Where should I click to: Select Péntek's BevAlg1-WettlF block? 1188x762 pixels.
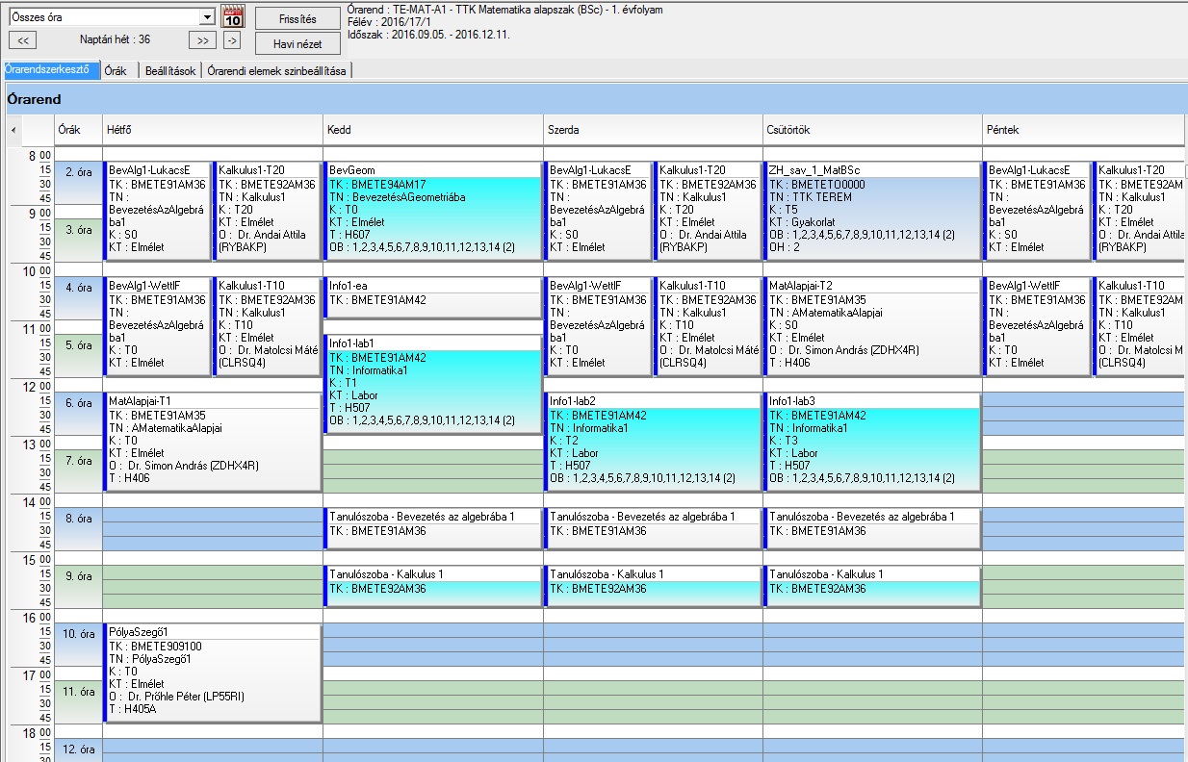click(x=1038, y=326)
